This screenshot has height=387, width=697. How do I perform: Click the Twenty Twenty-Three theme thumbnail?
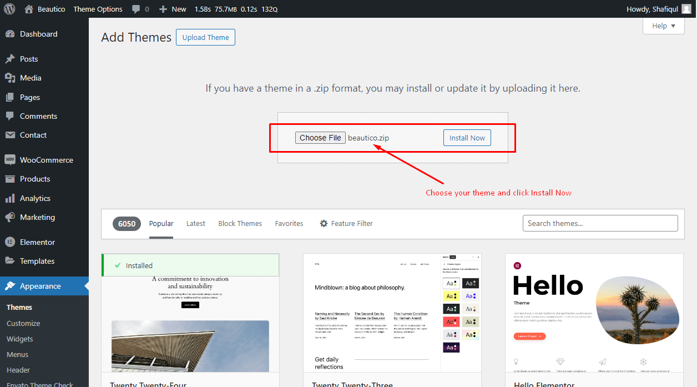click(x=392, y=313)
